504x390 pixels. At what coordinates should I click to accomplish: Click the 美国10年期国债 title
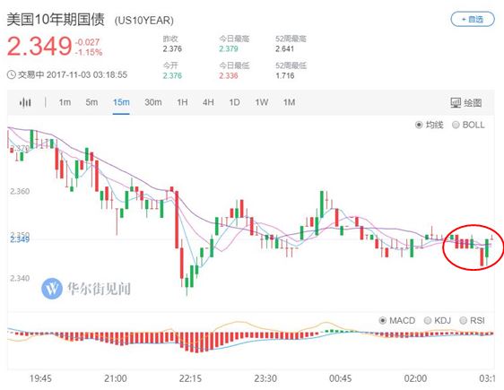tap(56, 20)
